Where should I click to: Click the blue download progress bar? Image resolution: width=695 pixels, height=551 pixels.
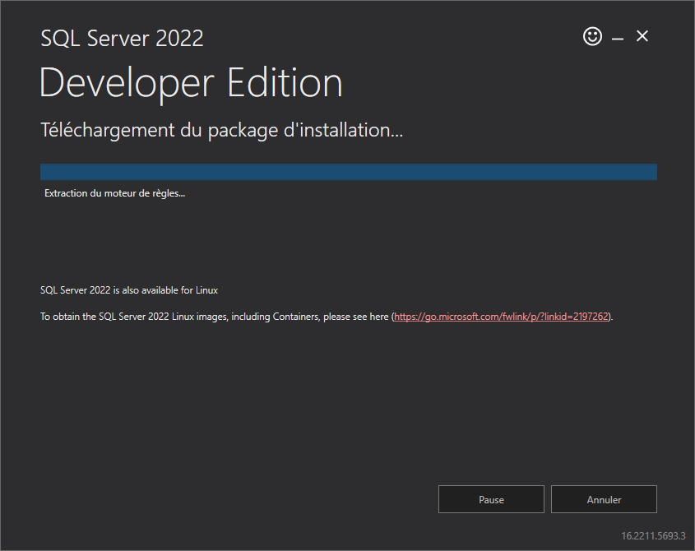point(349,172)
